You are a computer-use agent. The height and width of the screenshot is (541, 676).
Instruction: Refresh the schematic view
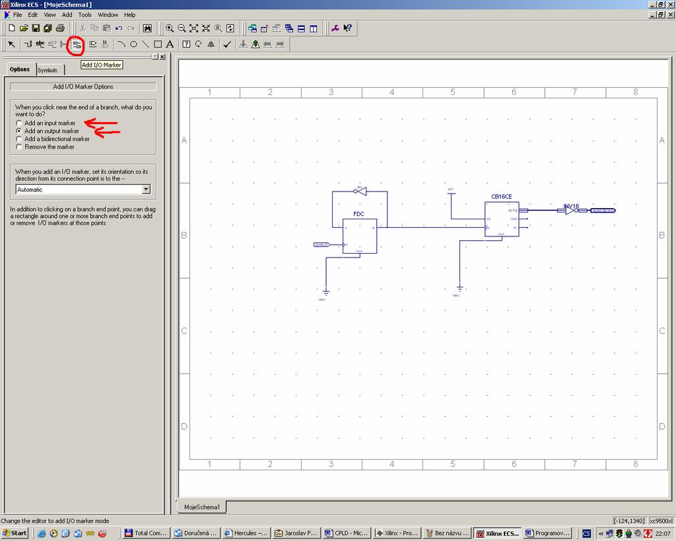point(230,28)
